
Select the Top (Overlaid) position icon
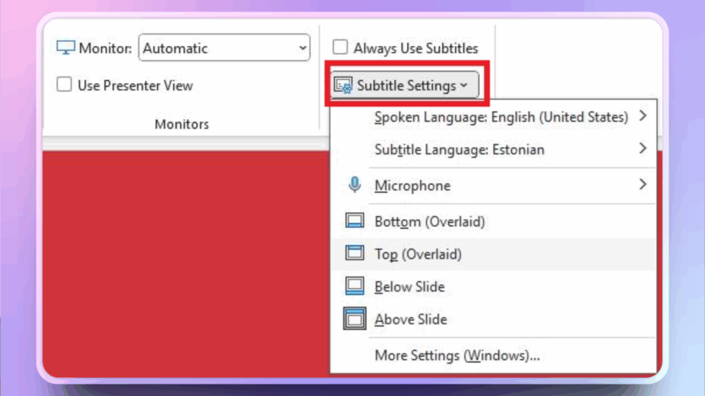(355, 254)
